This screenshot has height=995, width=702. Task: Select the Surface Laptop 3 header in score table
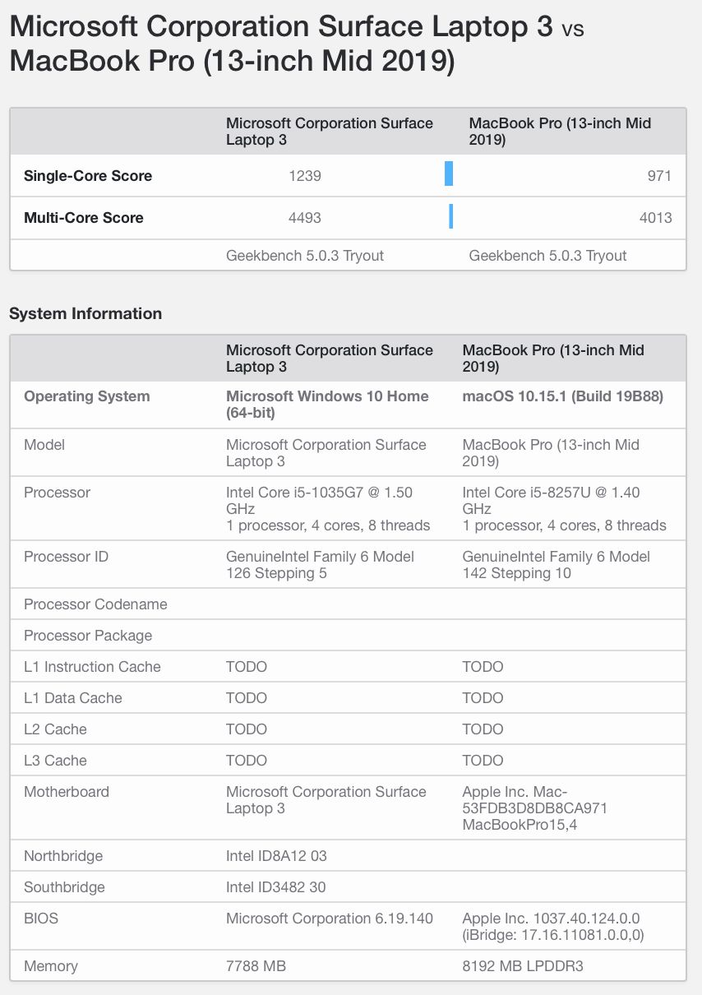(329, 132)
